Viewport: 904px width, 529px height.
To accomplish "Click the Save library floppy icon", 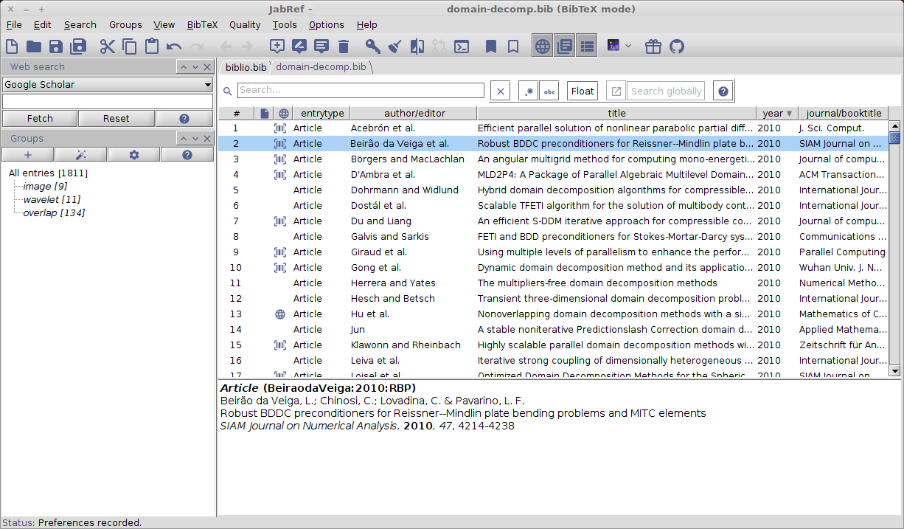I will [x=56, y=46].
